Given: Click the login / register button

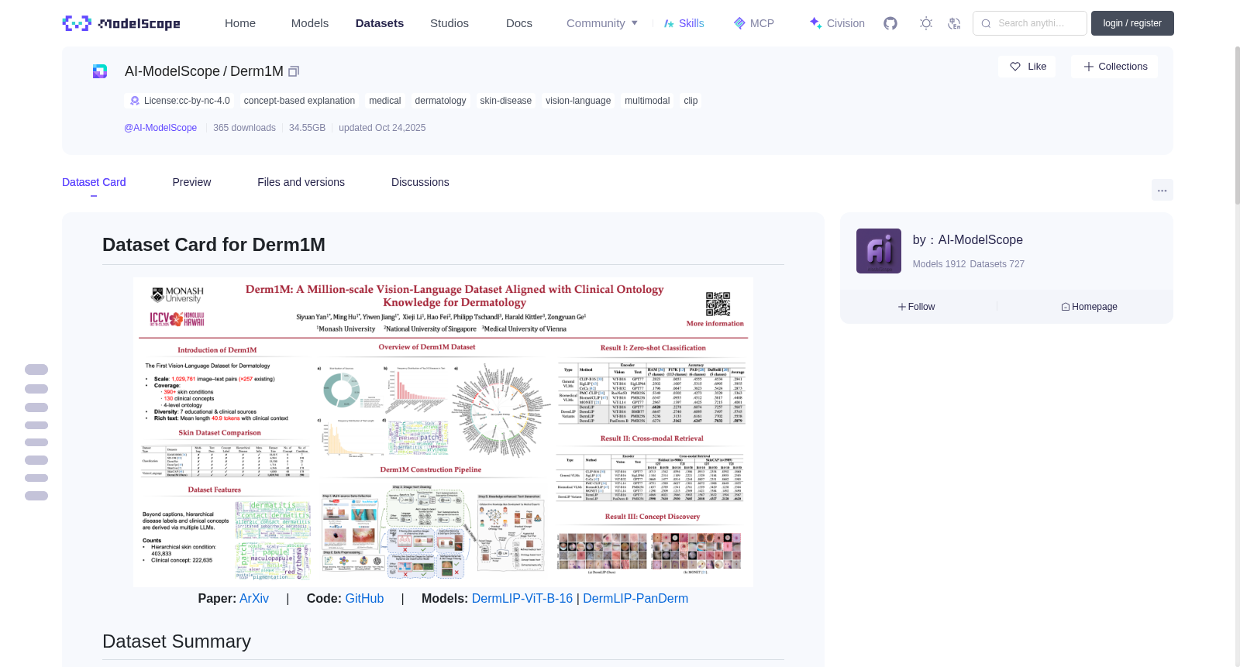Looking at the screenshot, I should 1132,23.
